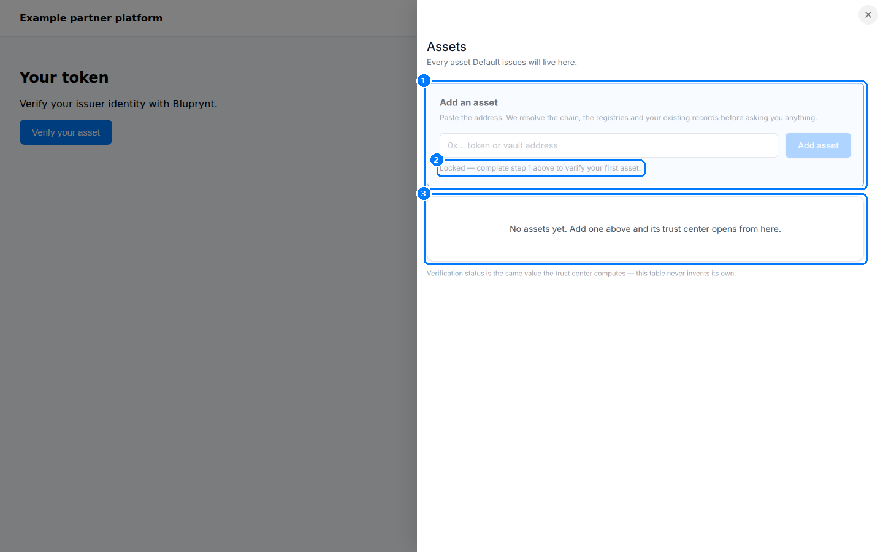Click the 'No assets yet' empty-state message
Screen dimensions: 883x552
(645, 229)
